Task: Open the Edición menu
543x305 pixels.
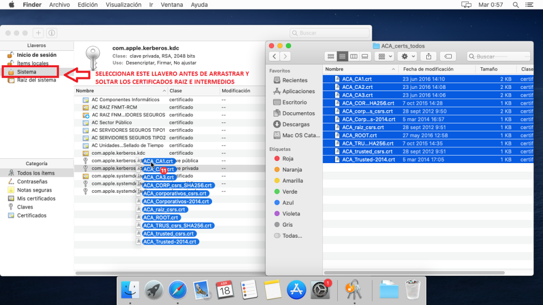Action: pyautogui.click(x=87, y=5)
